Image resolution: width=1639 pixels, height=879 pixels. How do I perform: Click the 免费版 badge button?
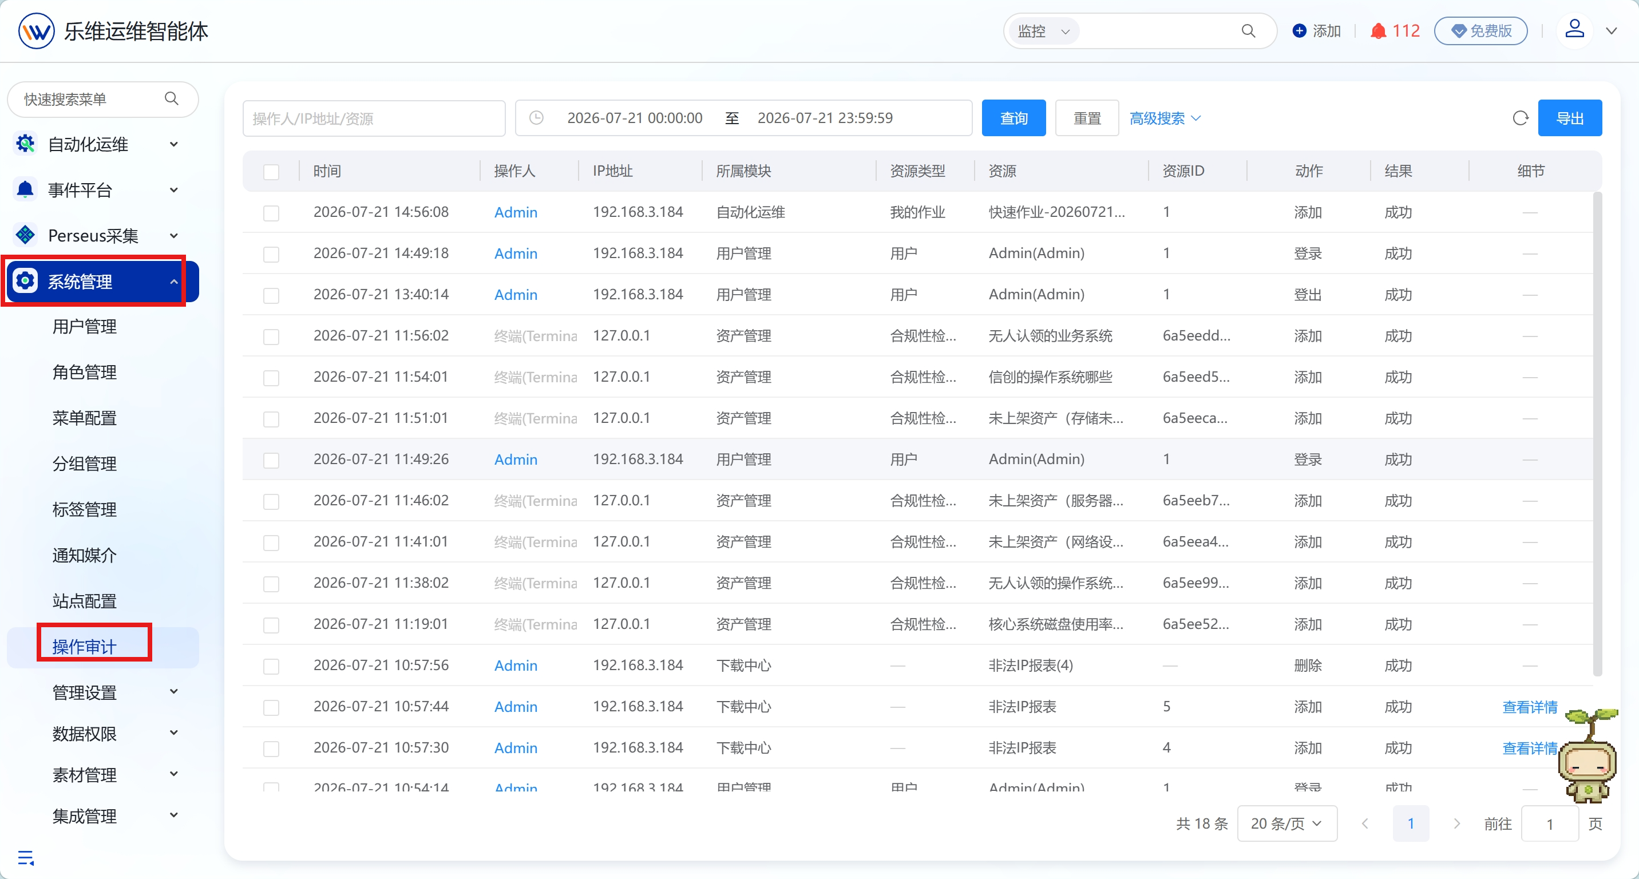click(x=1480, y=30)
